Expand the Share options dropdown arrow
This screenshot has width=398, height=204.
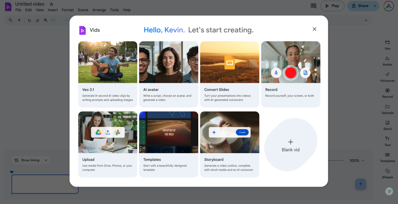(375, 6)
